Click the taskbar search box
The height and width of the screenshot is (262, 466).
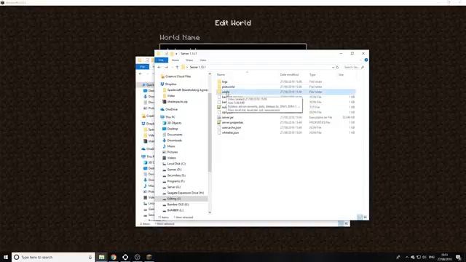53,257
